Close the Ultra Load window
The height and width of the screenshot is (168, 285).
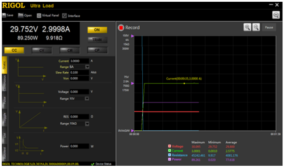(277, 5)
